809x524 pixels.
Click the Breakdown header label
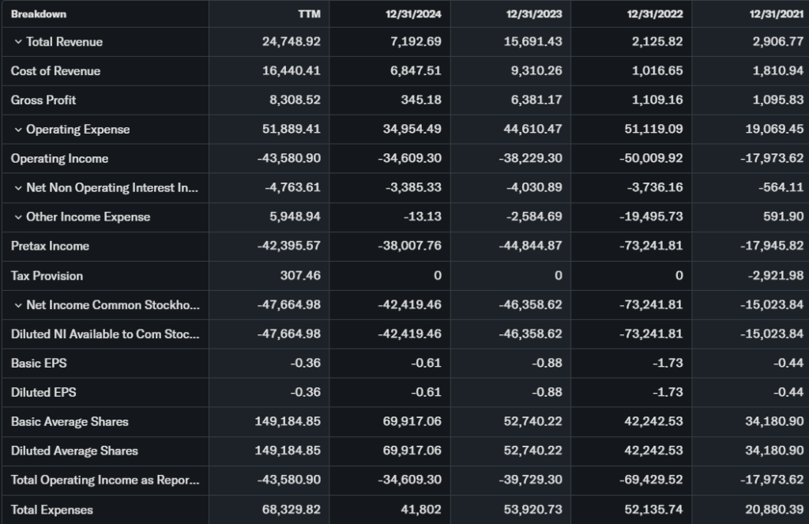click(x=39, y=14)
